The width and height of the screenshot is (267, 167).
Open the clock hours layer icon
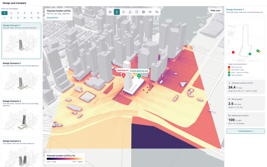click(x=137, y=12)
